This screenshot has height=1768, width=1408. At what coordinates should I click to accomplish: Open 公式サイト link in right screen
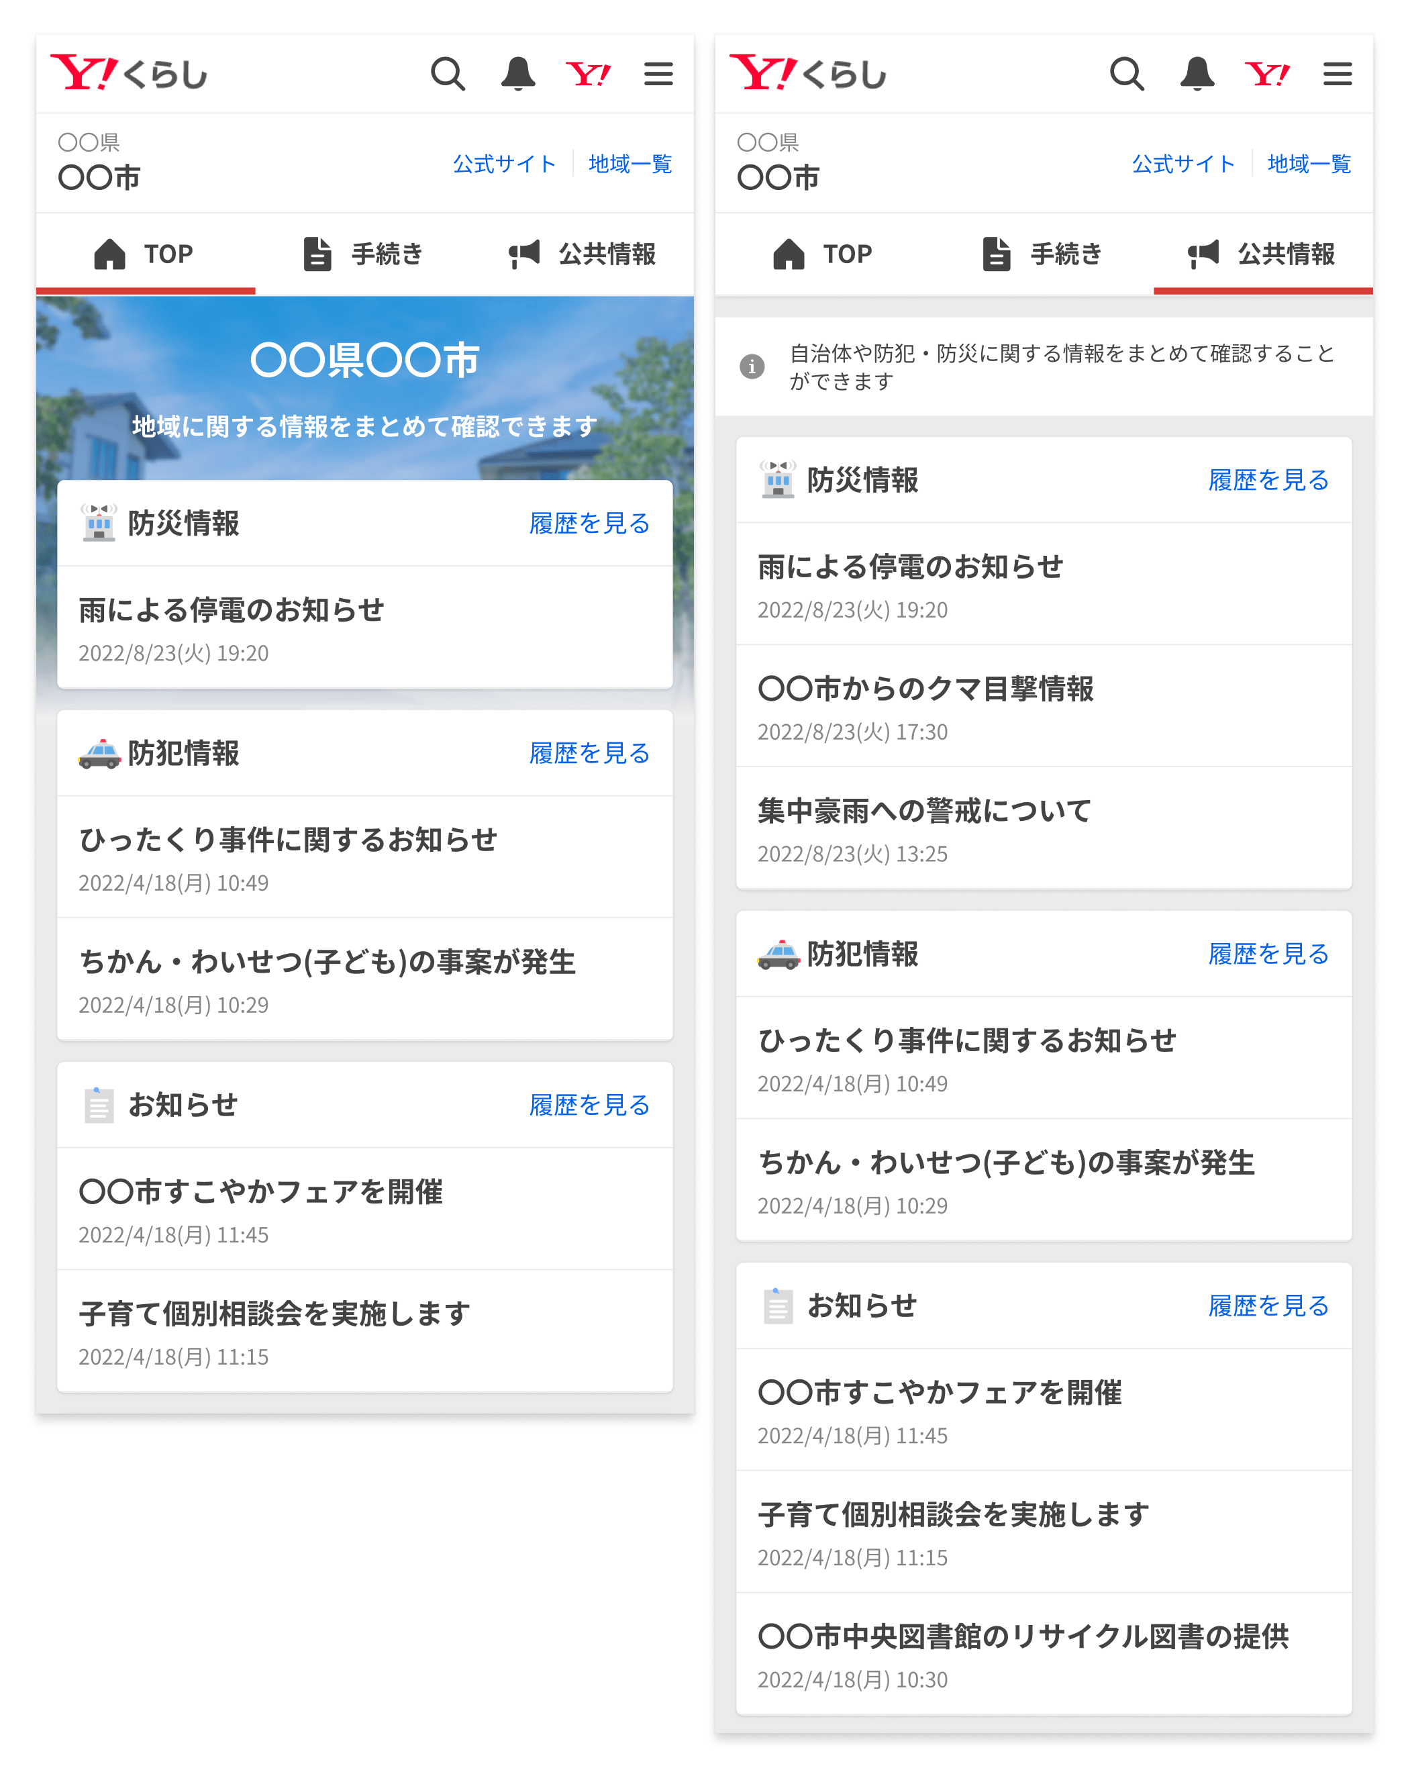[1183, 164]
